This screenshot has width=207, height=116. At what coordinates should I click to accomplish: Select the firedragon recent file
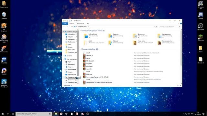coord(89,66)
